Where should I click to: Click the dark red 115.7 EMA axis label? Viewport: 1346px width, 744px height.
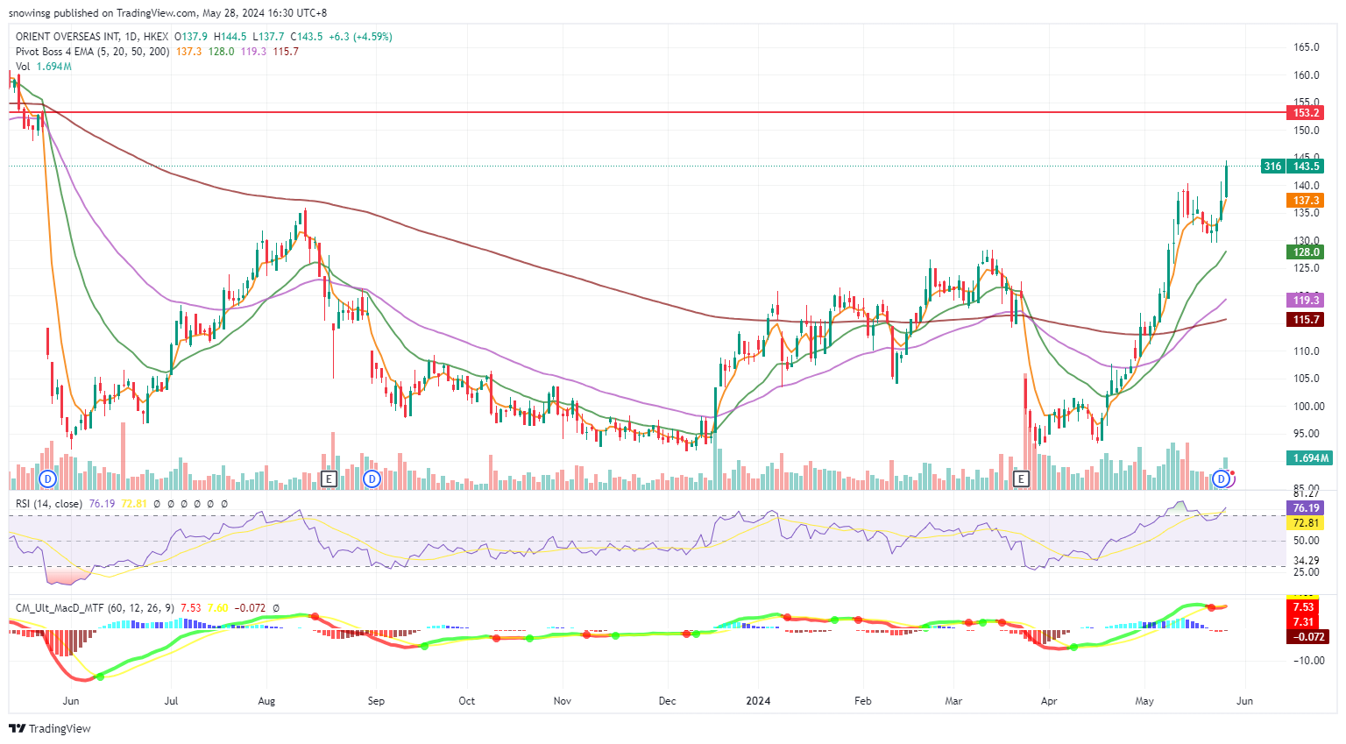pyautogui.click(x=1306, y=320)
